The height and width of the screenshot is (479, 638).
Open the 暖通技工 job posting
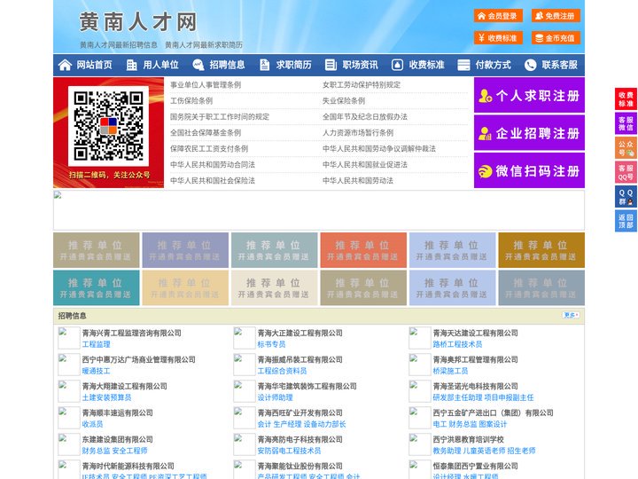96,371
